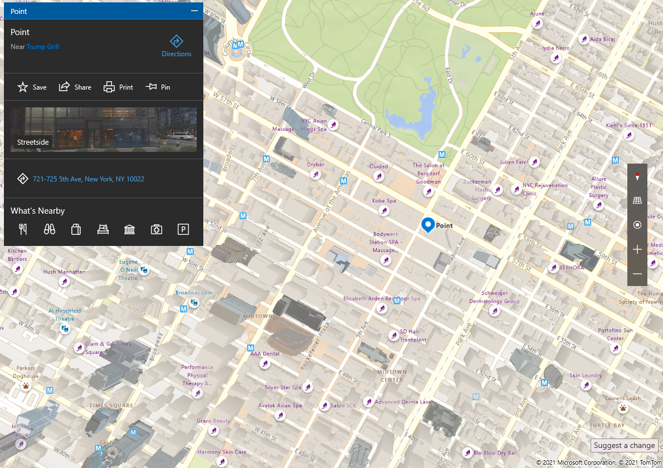The height and width of the screenshot is (468, 663).
Task: Select the SD Hair Transplant marker
Action: pyautogui.click(x=394, y=336)
